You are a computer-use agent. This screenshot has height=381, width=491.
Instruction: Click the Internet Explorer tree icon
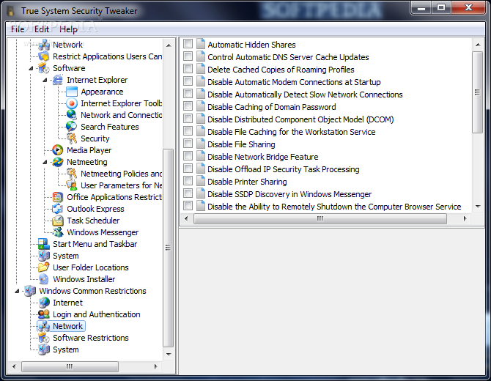tap(58, 80)
